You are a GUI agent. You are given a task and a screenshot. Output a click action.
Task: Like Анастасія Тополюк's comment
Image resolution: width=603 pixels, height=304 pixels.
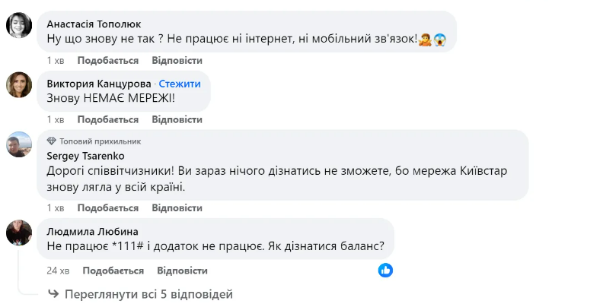[107, 59]
